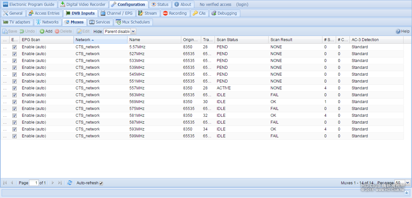
Task: Click the (login) link
Action: coord(242,5)
